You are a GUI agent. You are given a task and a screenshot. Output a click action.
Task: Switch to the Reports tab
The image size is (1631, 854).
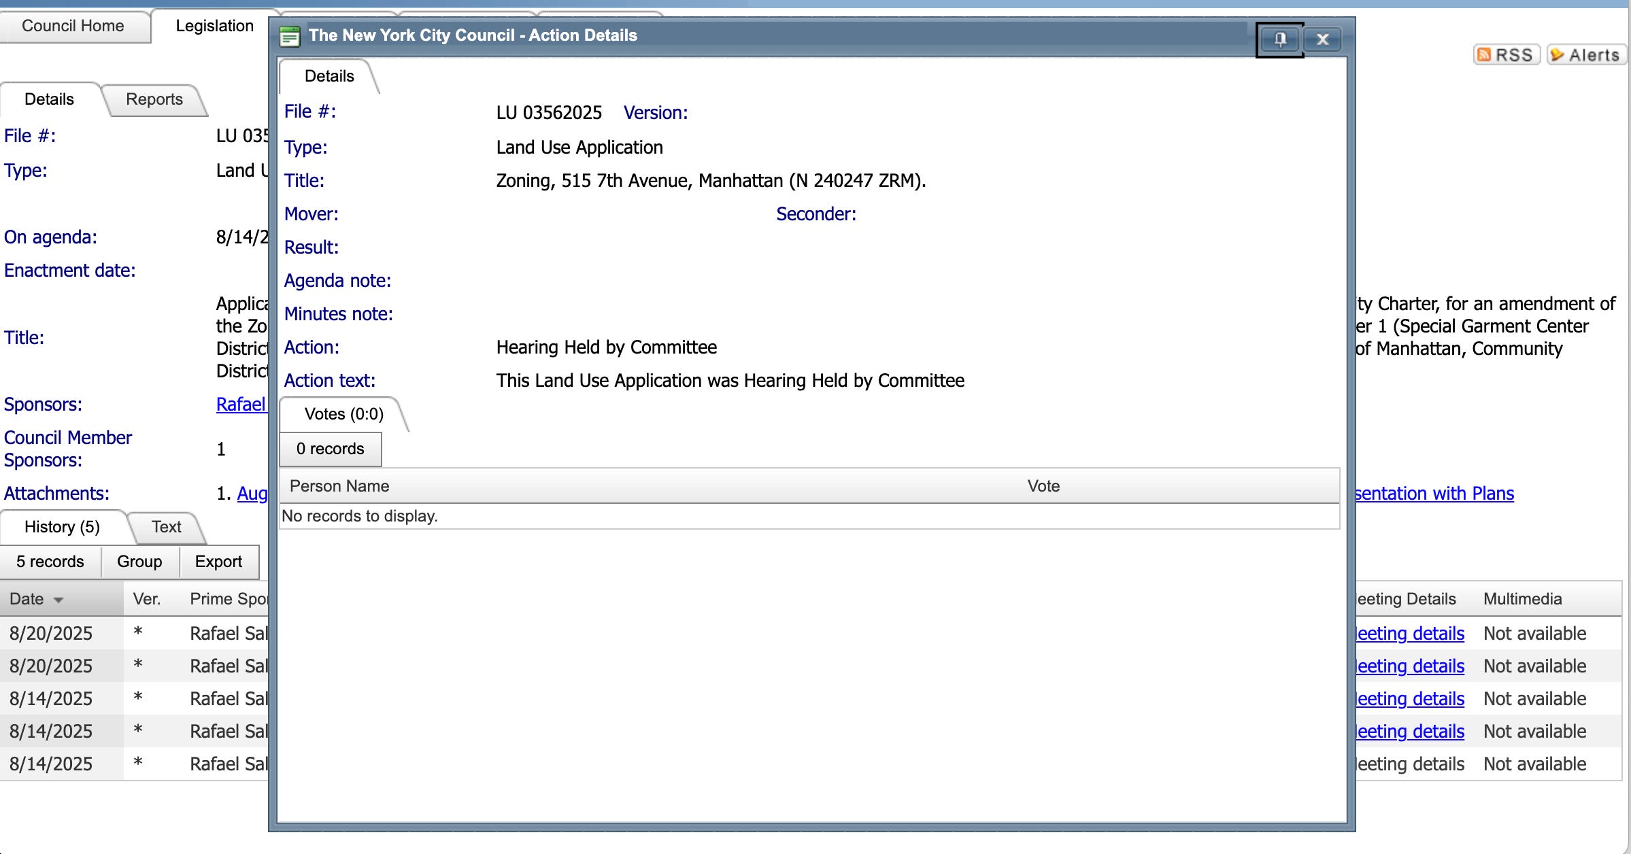[x=154, y=99]
